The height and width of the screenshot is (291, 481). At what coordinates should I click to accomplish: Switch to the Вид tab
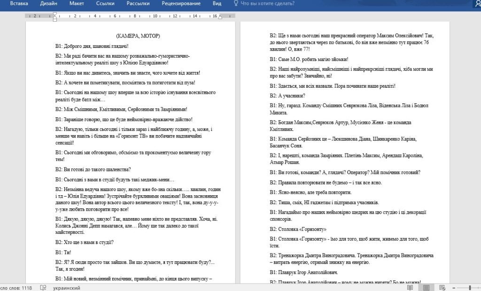217,4
